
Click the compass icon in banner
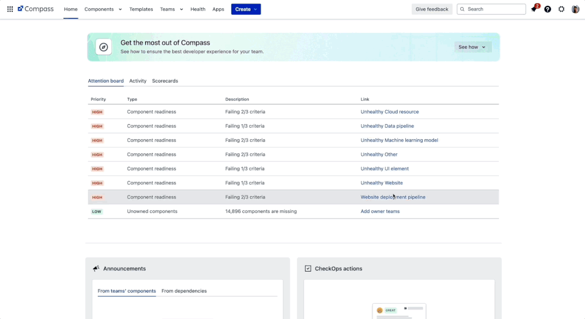(x=104, y=47)
